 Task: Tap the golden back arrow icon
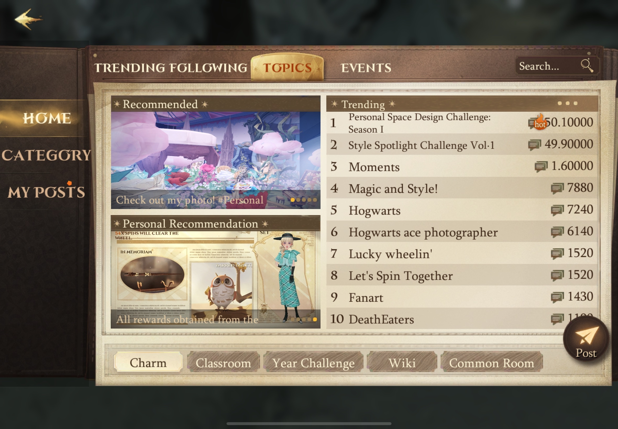[29, 19]
